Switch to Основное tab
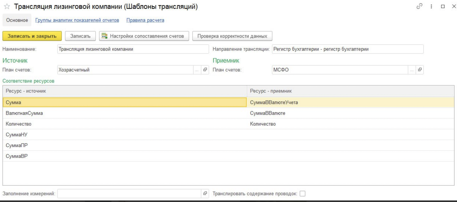457x202 pixels. coord(17,20)
